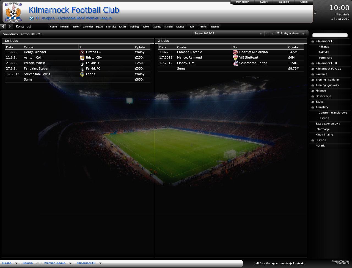
Task: Open the Szkocja breadcrumb arrow
Action: pos(38,263)
